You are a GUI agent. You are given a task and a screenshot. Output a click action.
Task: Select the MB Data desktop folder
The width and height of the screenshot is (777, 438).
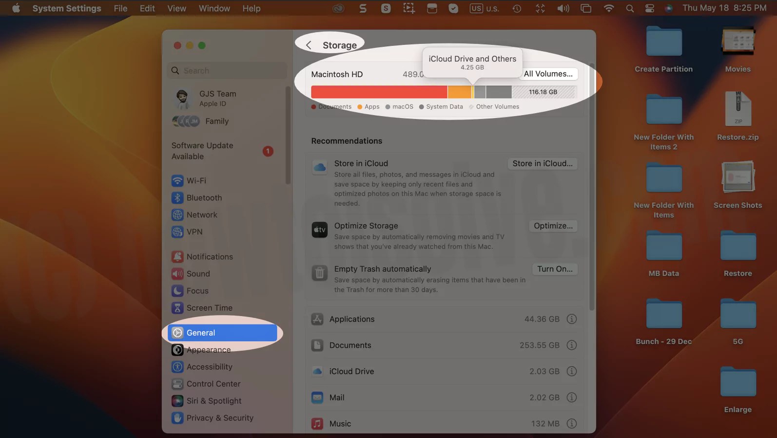tap(664, 254)
